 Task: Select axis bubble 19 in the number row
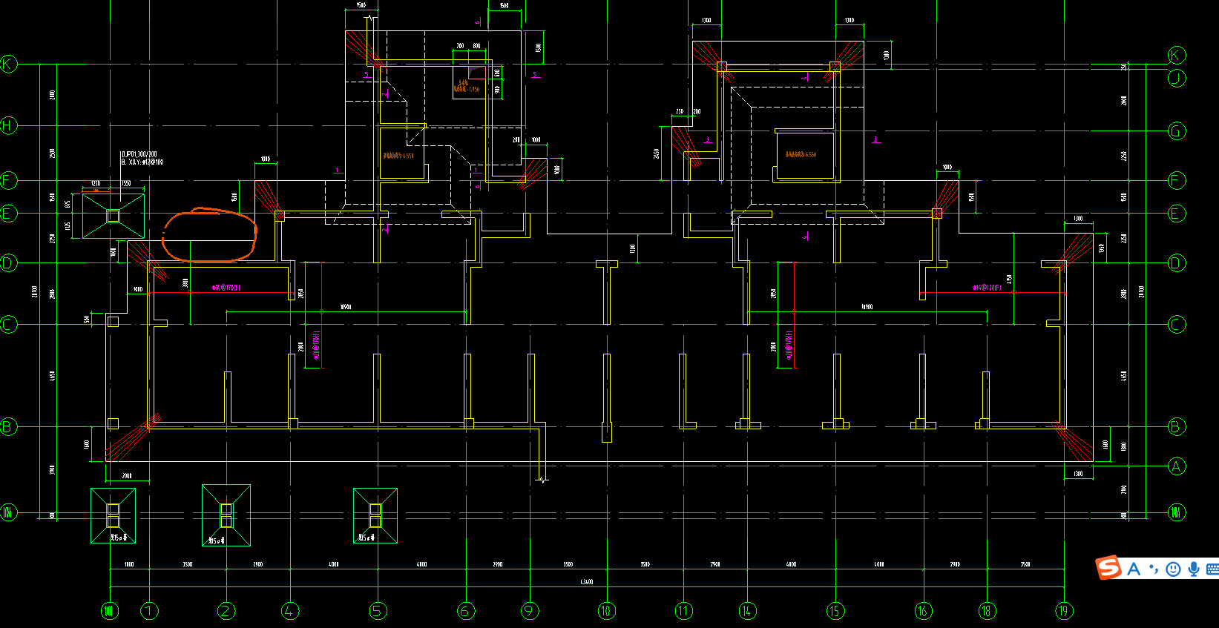(1064, 611)
